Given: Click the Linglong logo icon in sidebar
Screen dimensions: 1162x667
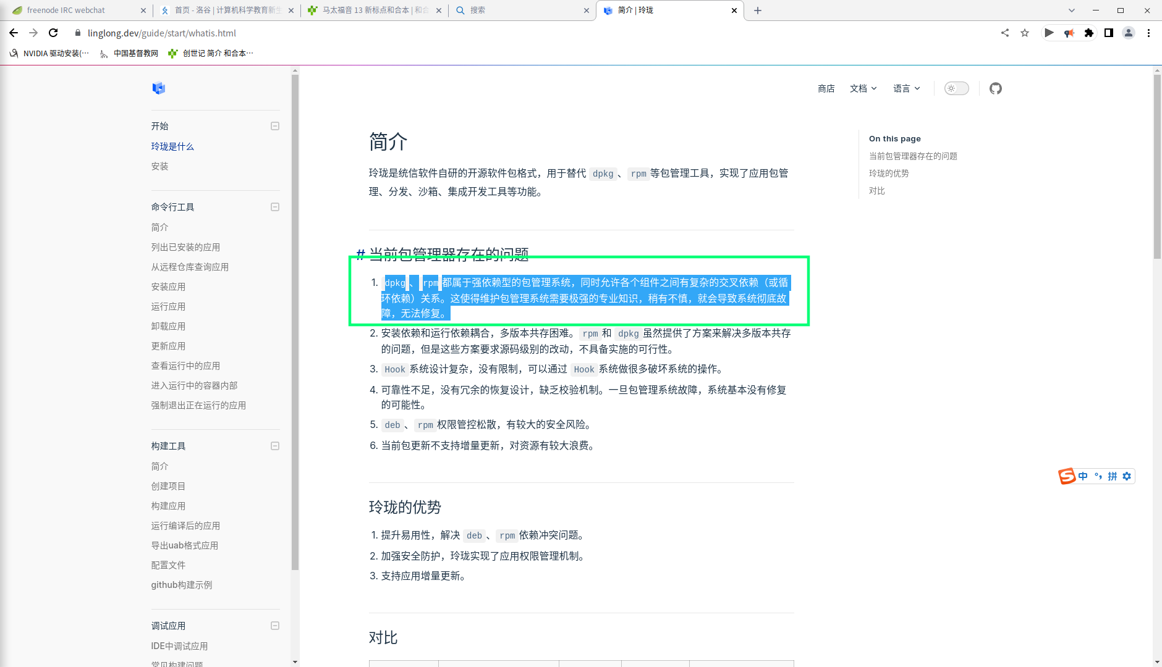Looking at the screenshot, I should [159, 88].
